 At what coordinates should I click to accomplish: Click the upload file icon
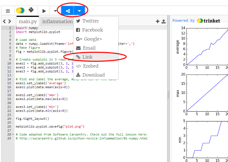[163, 21]
